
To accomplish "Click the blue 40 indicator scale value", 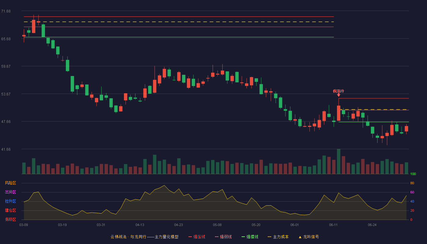I will 412,201.
